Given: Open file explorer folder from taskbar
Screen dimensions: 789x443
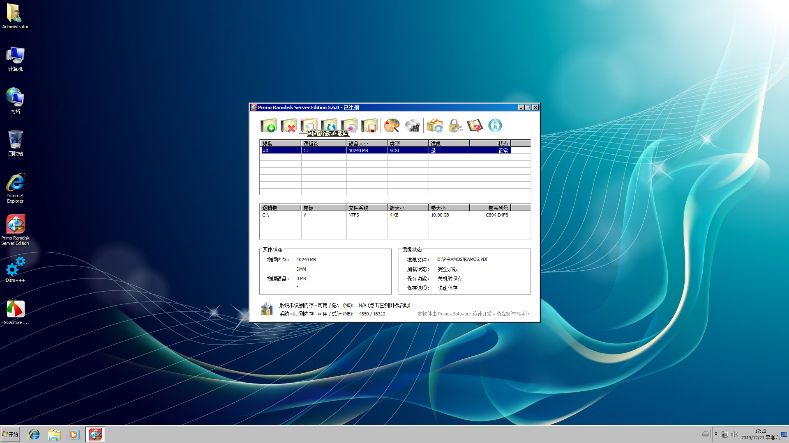Looking at the screenshot, I should (x=54, y=434).
